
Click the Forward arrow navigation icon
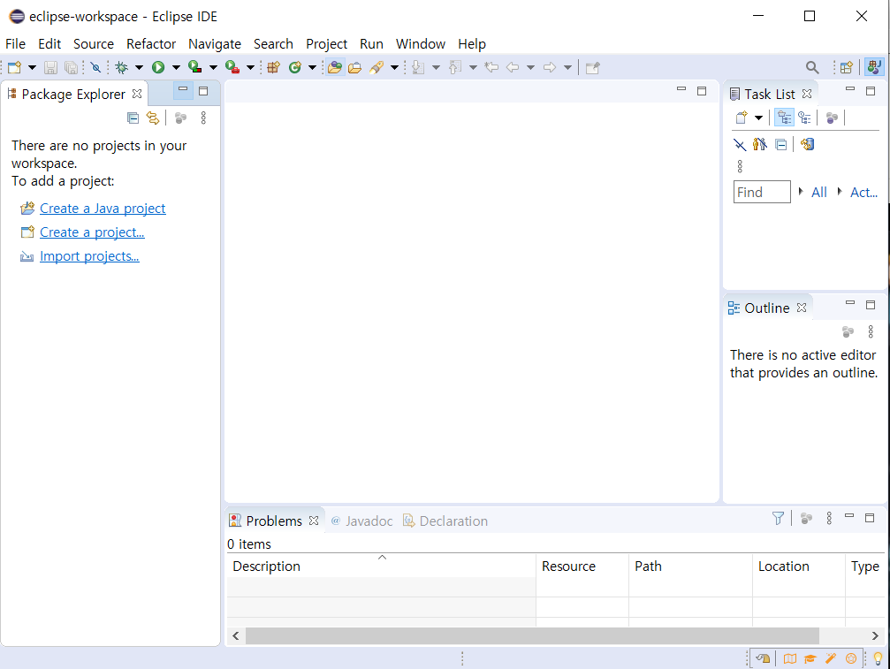point(550,67)
